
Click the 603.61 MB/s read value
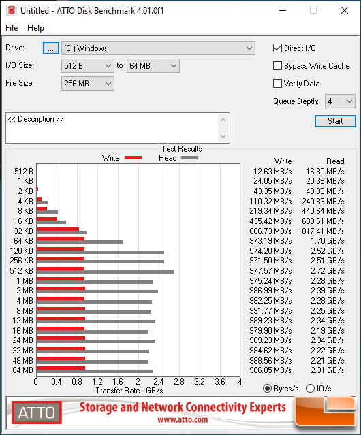323,221
